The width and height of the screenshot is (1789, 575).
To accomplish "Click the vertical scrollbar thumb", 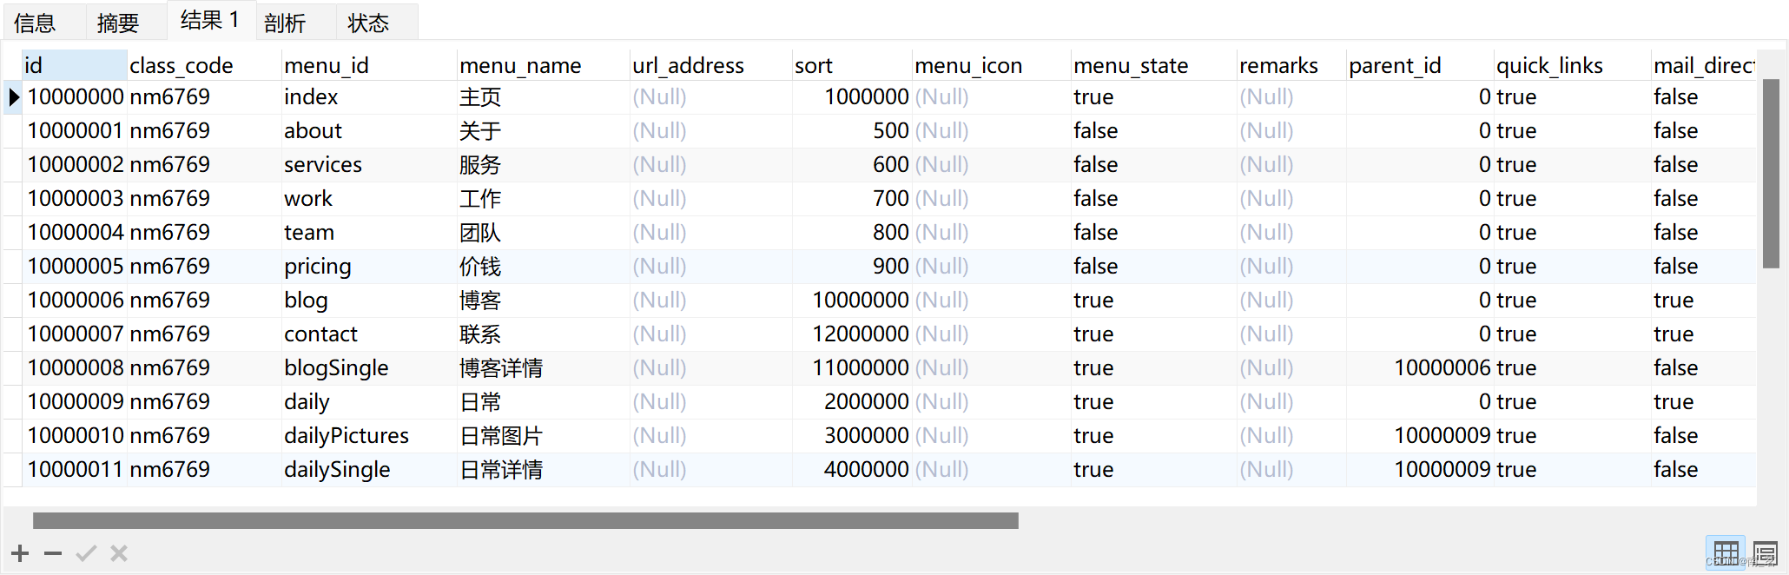I will tap(1771, 174).
